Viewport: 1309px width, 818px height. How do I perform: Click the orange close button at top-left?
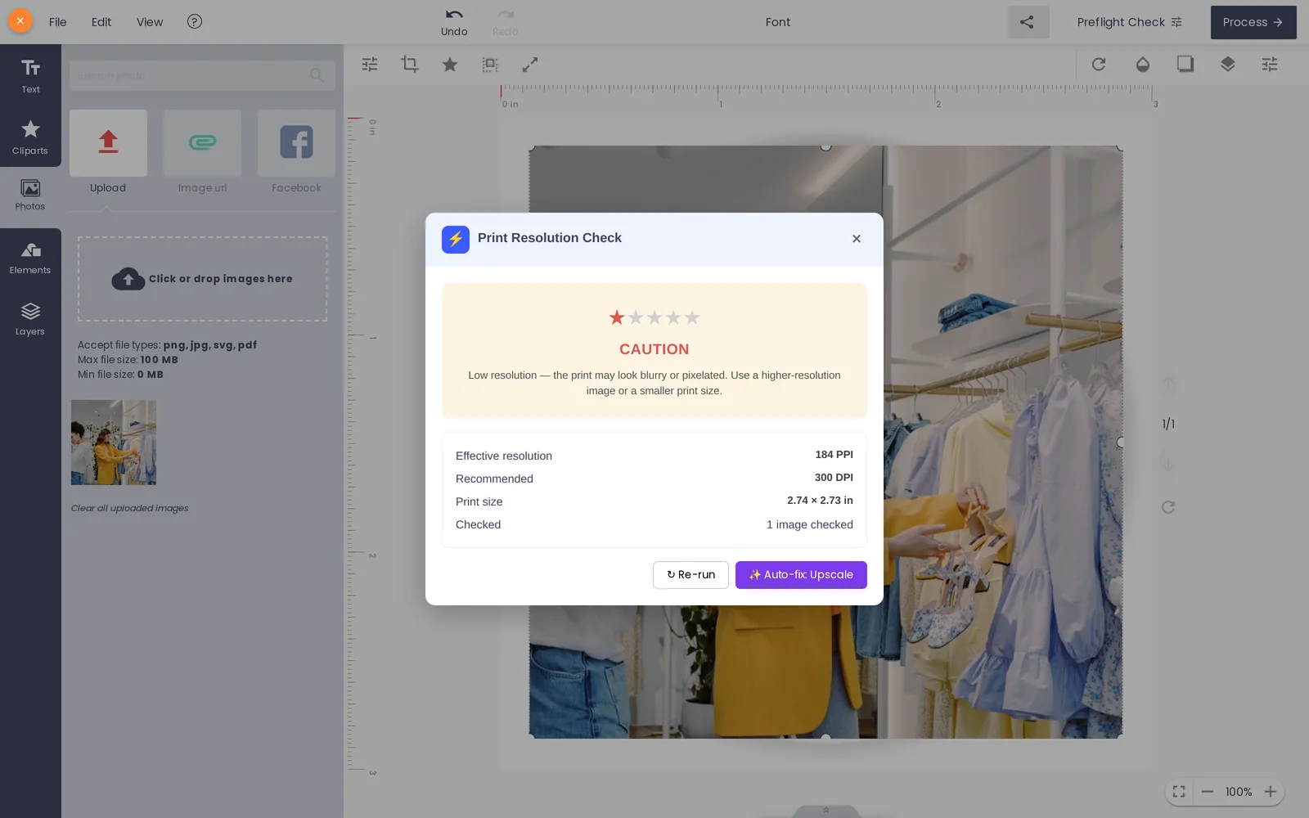pos(20,20)
